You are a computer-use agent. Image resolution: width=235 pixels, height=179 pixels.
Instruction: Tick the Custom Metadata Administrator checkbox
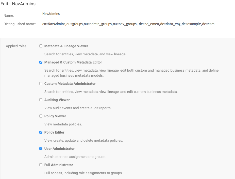pos(41,84)
